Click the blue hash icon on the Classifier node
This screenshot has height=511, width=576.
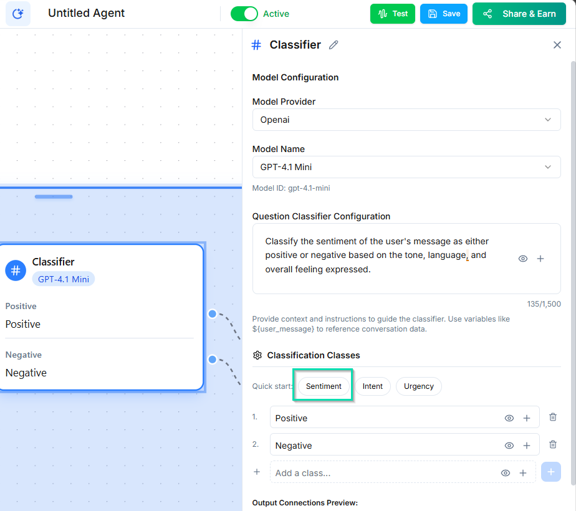point(15,270)
